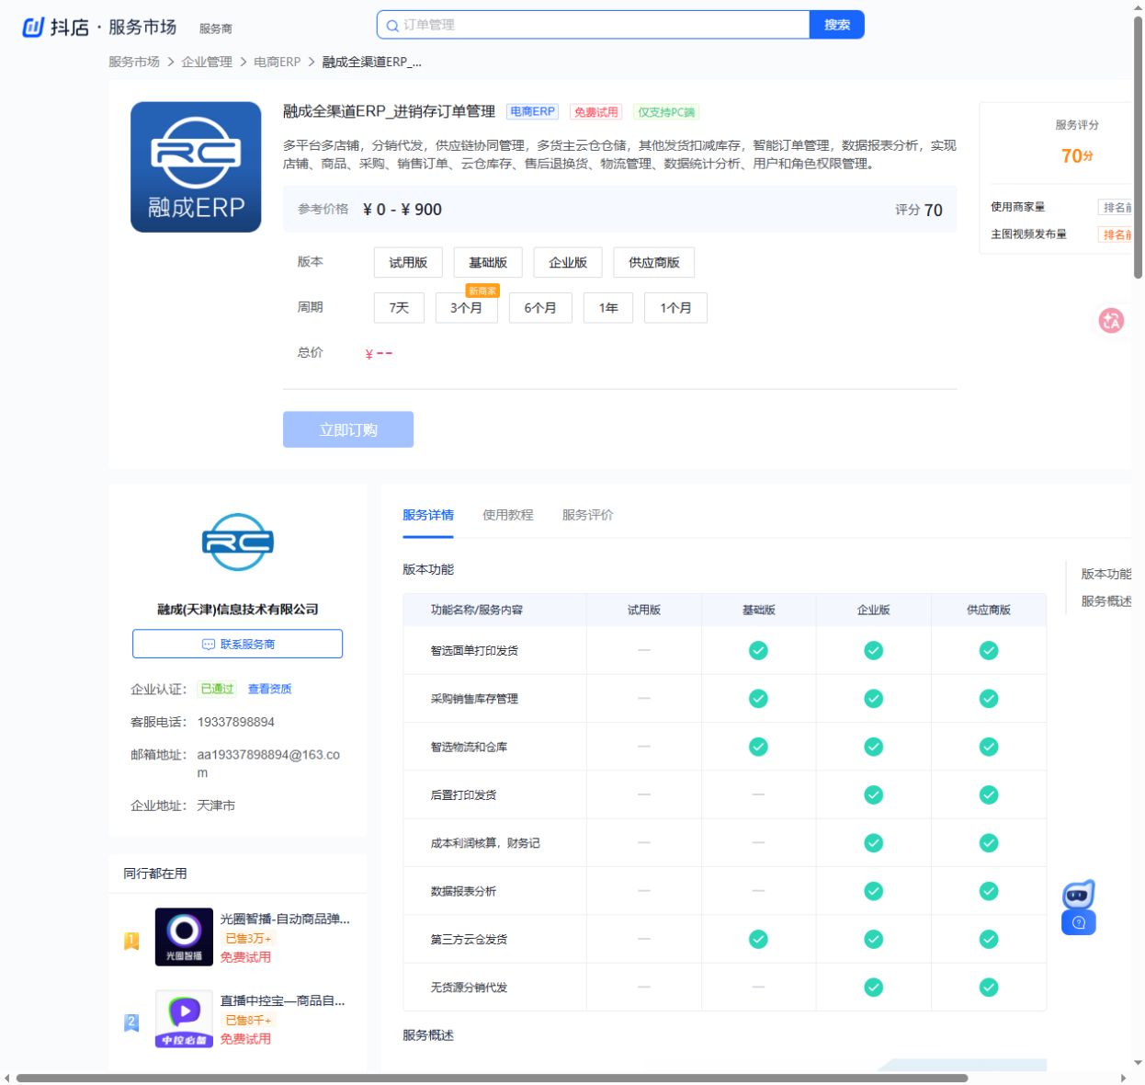Choose the 6个月 period
This screenshot has width=1145, height=1085.
540,308
